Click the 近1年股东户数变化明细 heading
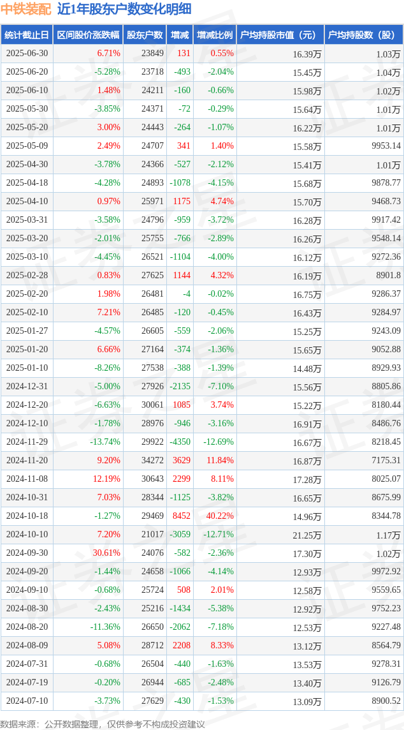Screen dimensions: 404x730 pyautogui.click(x=124, y=10)
